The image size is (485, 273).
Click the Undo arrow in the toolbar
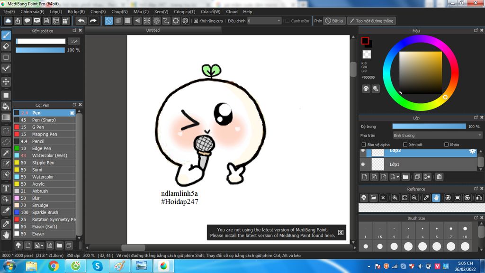tap(81, 21)
